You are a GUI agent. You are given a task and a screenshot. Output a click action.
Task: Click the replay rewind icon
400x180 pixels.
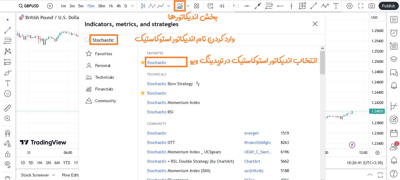pos(222,6)
